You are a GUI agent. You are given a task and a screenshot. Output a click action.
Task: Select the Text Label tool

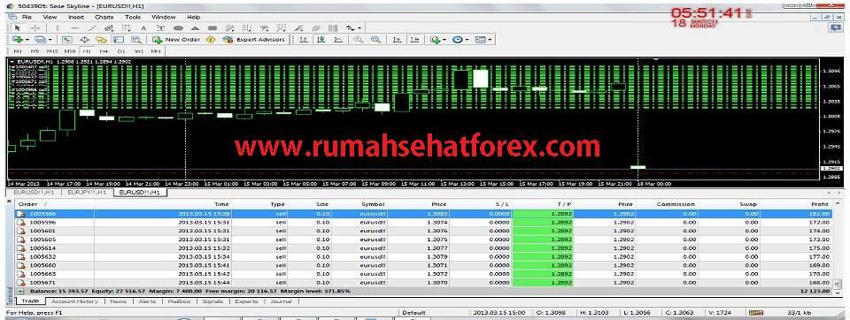[x=160, y=27]
